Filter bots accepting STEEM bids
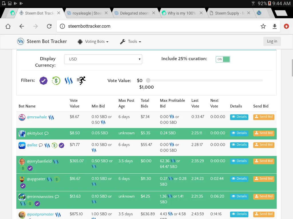293x219 pixels. tap(69, 81)
